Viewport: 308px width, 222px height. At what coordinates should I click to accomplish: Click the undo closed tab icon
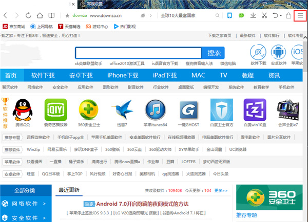click(275, 15)
